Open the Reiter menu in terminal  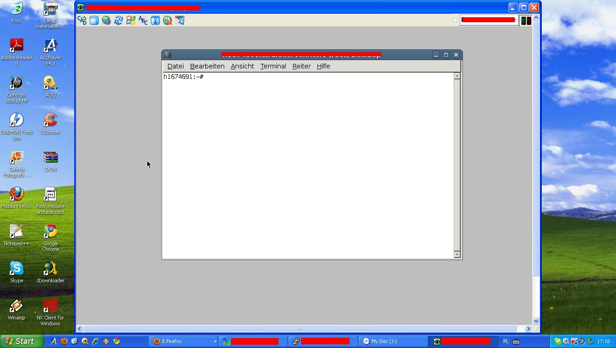(301, 66)
